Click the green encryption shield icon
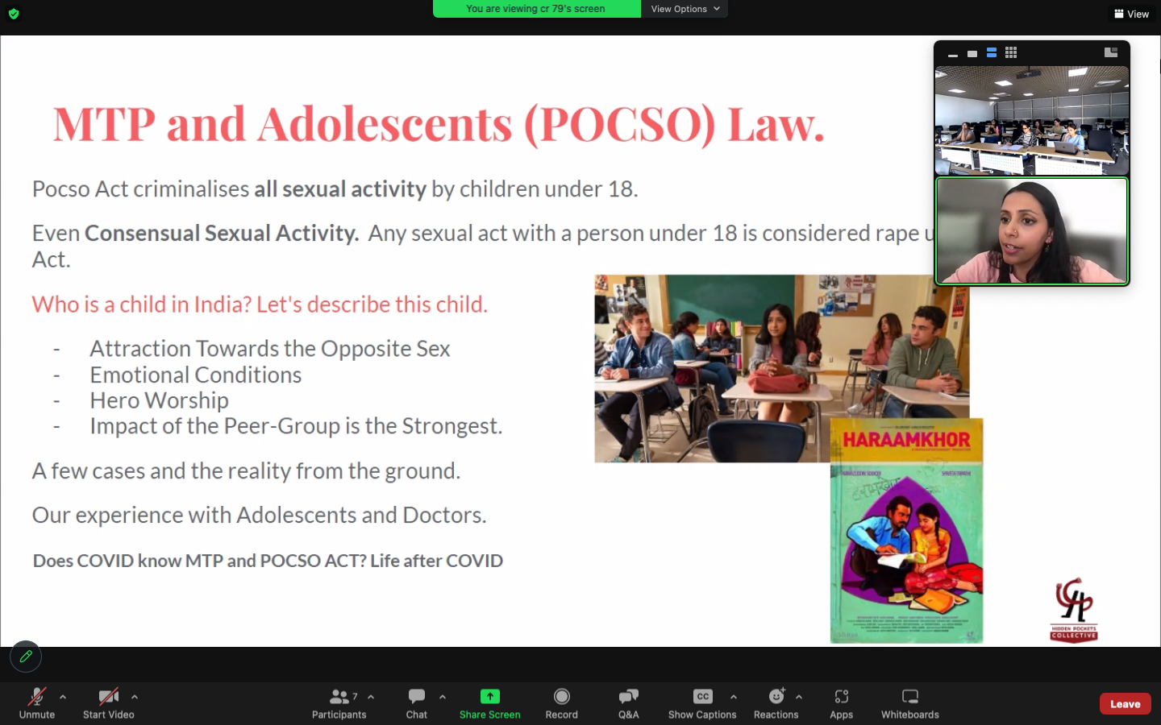This screenshot has height=725, width=1161. point(14,14)
